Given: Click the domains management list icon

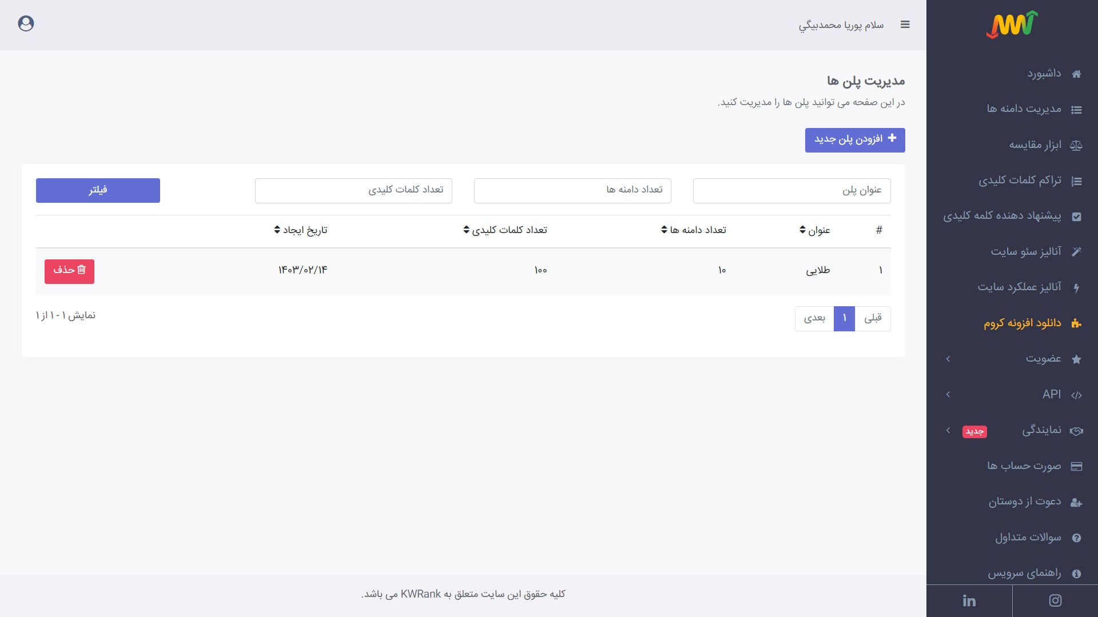Looking at the screenshot, I should point(1076,110).
